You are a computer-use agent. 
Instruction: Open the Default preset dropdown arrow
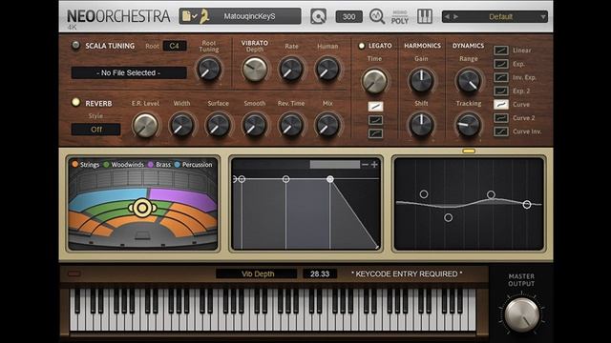tap(543, 17)
